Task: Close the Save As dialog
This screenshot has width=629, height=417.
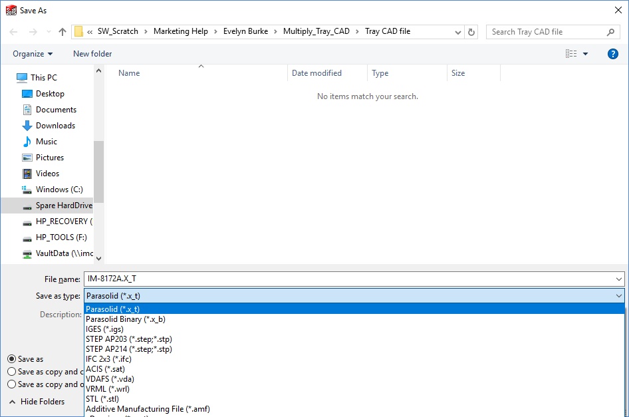Action: pos(618,10)
